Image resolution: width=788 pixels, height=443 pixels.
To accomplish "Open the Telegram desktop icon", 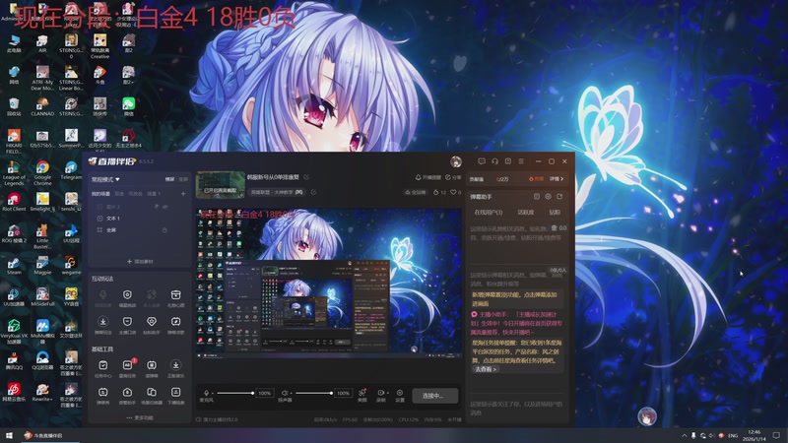I will tap(71, 170).
